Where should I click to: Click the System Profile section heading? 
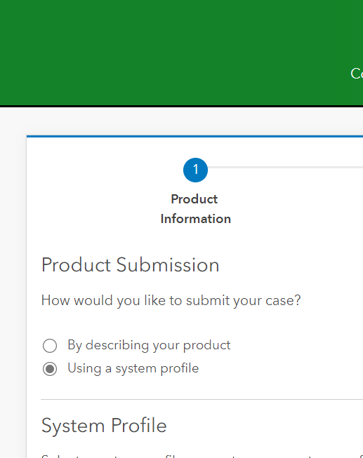pos(104,425)
